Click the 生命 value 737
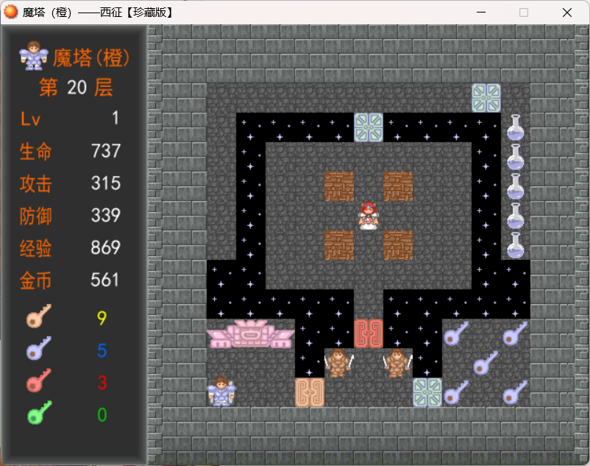 [x=106, y=151]
